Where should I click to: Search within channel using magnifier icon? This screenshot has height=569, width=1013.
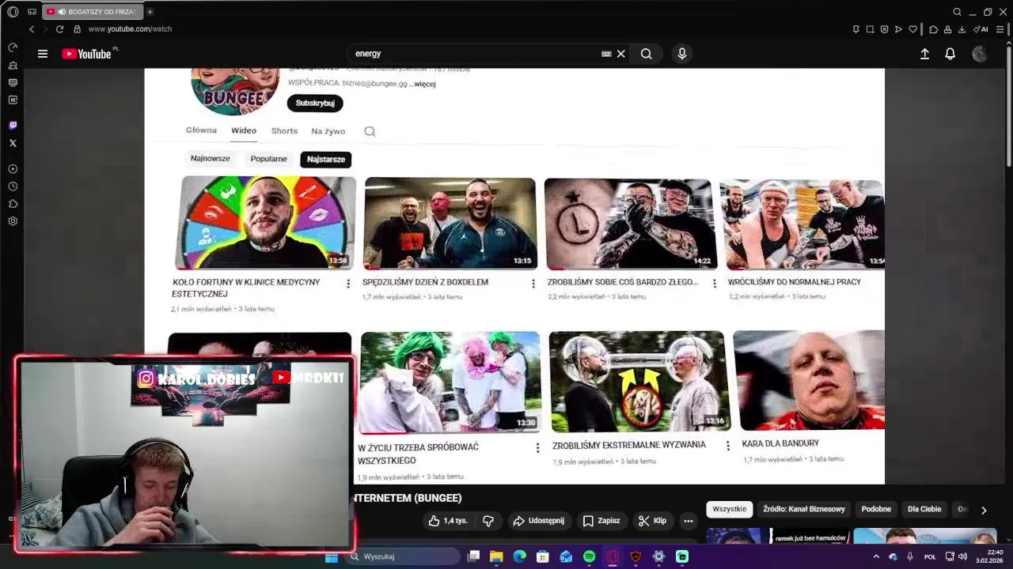370,131
